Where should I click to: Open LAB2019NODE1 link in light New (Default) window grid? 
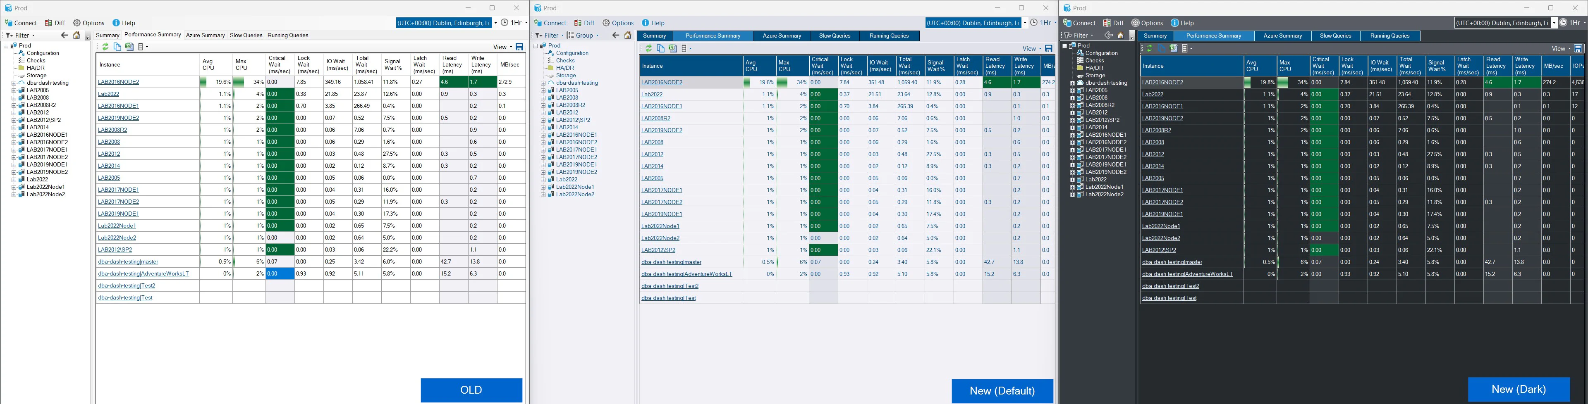[662, 214]
